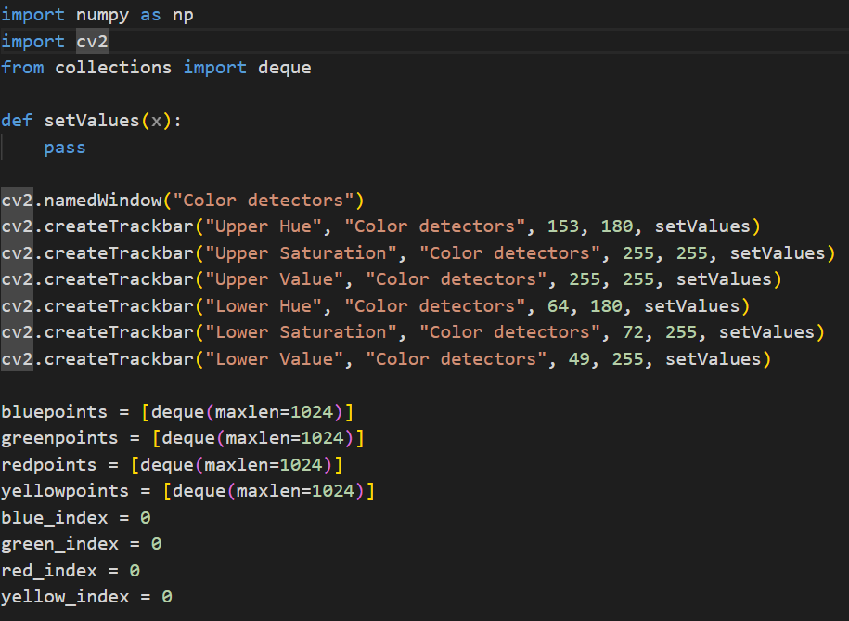Screen dimensions: 849x621
Task: Click "setValues" at the end of Upper Saturation line
Action: [x=778, y=253]
